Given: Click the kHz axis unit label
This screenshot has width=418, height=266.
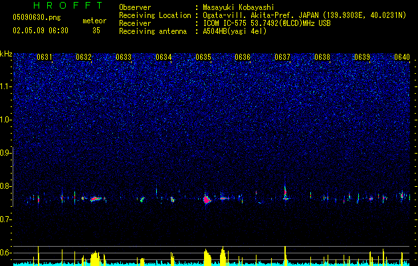Looking at the screenshot, I should click(6, 54).
